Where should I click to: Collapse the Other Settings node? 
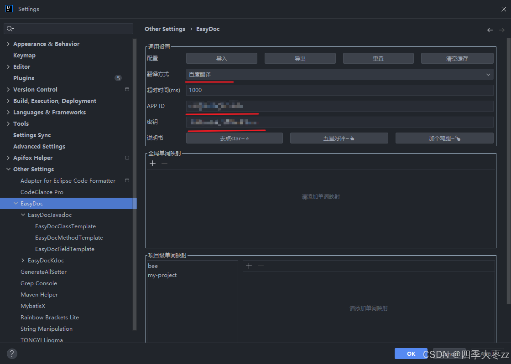[8, 169]
